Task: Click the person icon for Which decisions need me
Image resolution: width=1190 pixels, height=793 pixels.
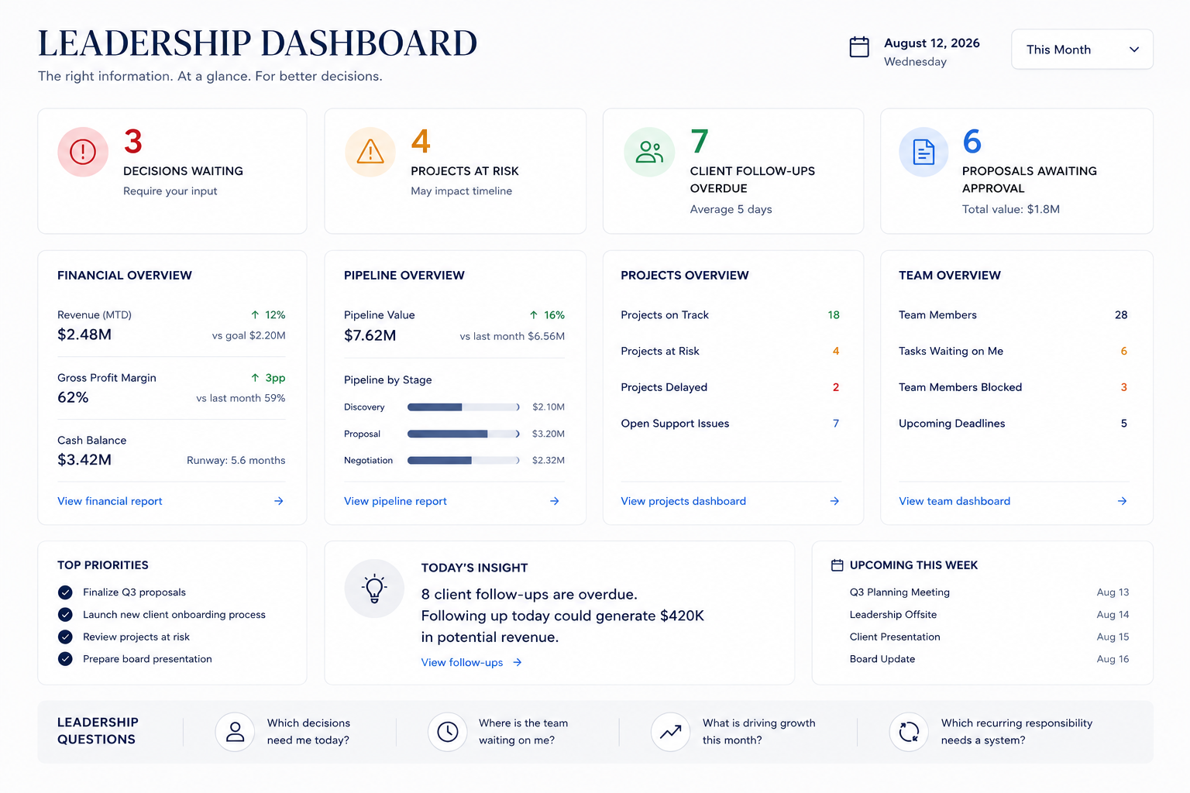Action: coord(235,732)
